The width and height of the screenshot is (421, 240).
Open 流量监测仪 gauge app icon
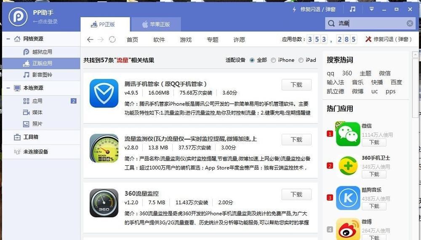pos(104,148)
